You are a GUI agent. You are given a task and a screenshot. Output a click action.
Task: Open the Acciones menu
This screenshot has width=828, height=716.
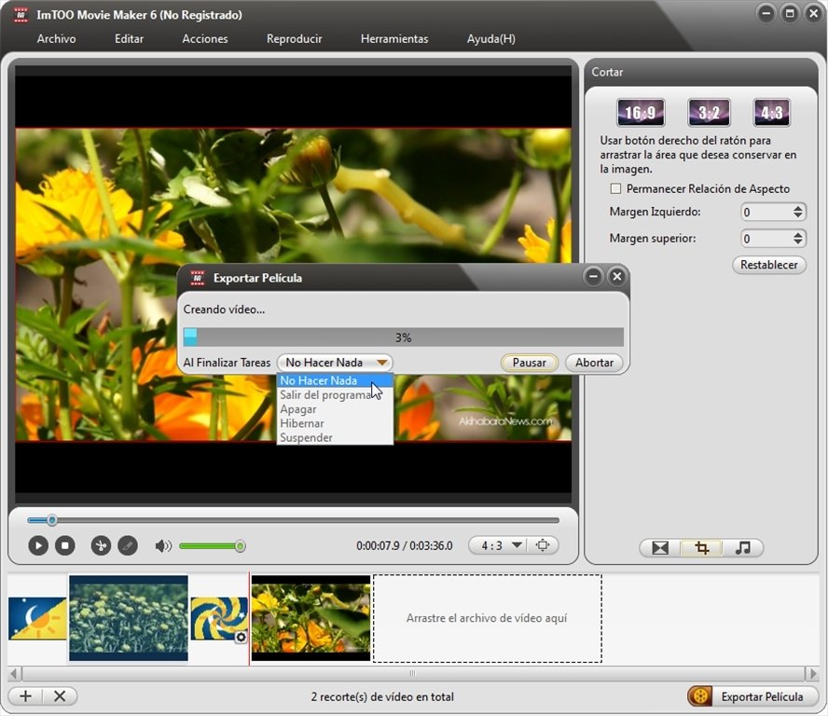tap(205, 38)
